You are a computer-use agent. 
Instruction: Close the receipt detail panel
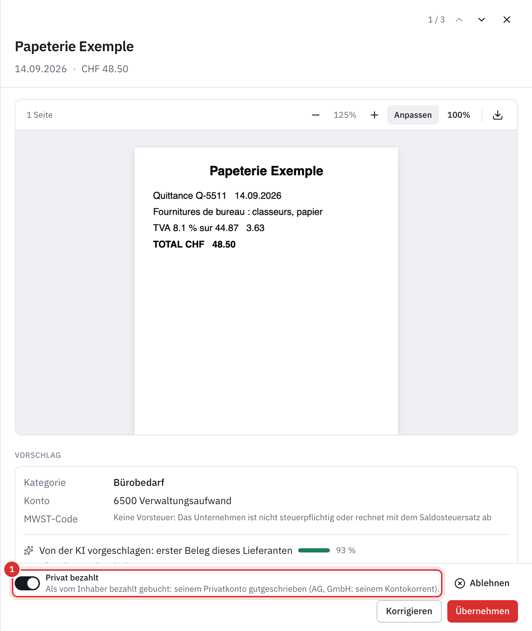point(507,20)
